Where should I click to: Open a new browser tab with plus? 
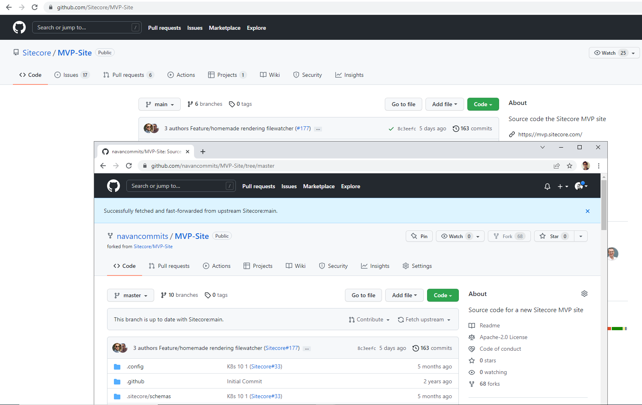(x=203, y=152)
